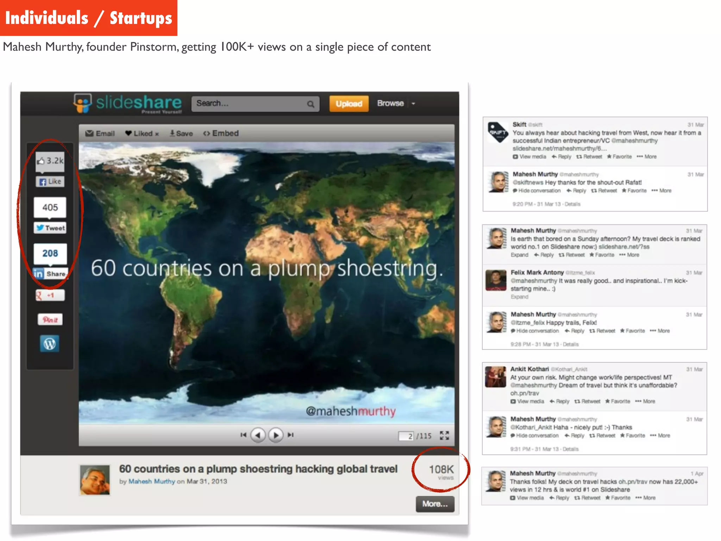Reply to the Skift tweet
Image resolution: width=721 pixels, height=541 pixels.
[x=562, y=157]
